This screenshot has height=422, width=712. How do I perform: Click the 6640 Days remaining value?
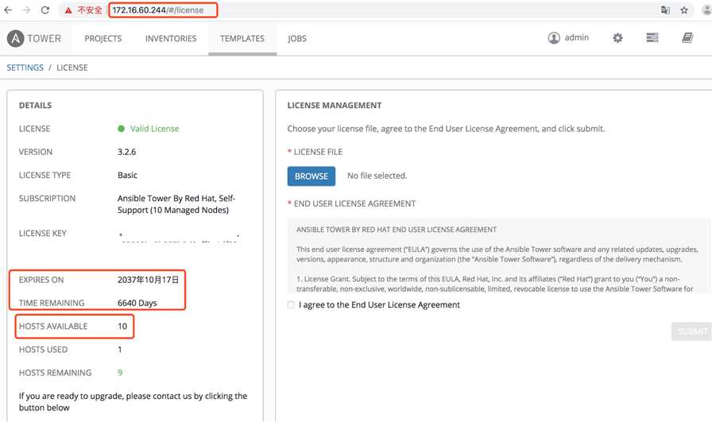click(x=137, y=303)
